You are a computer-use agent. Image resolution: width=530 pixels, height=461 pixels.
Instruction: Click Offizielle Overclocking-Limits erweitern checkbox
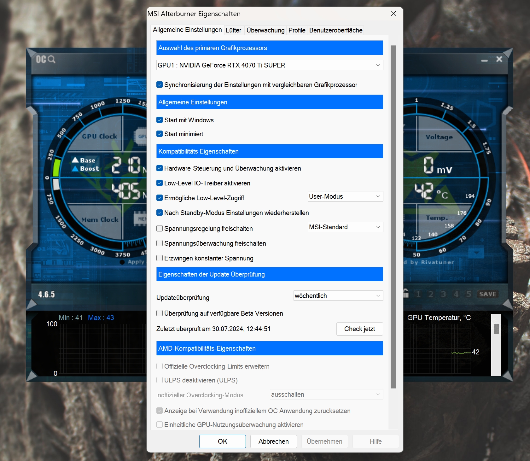pyautogui.click(x=160, y=366)
